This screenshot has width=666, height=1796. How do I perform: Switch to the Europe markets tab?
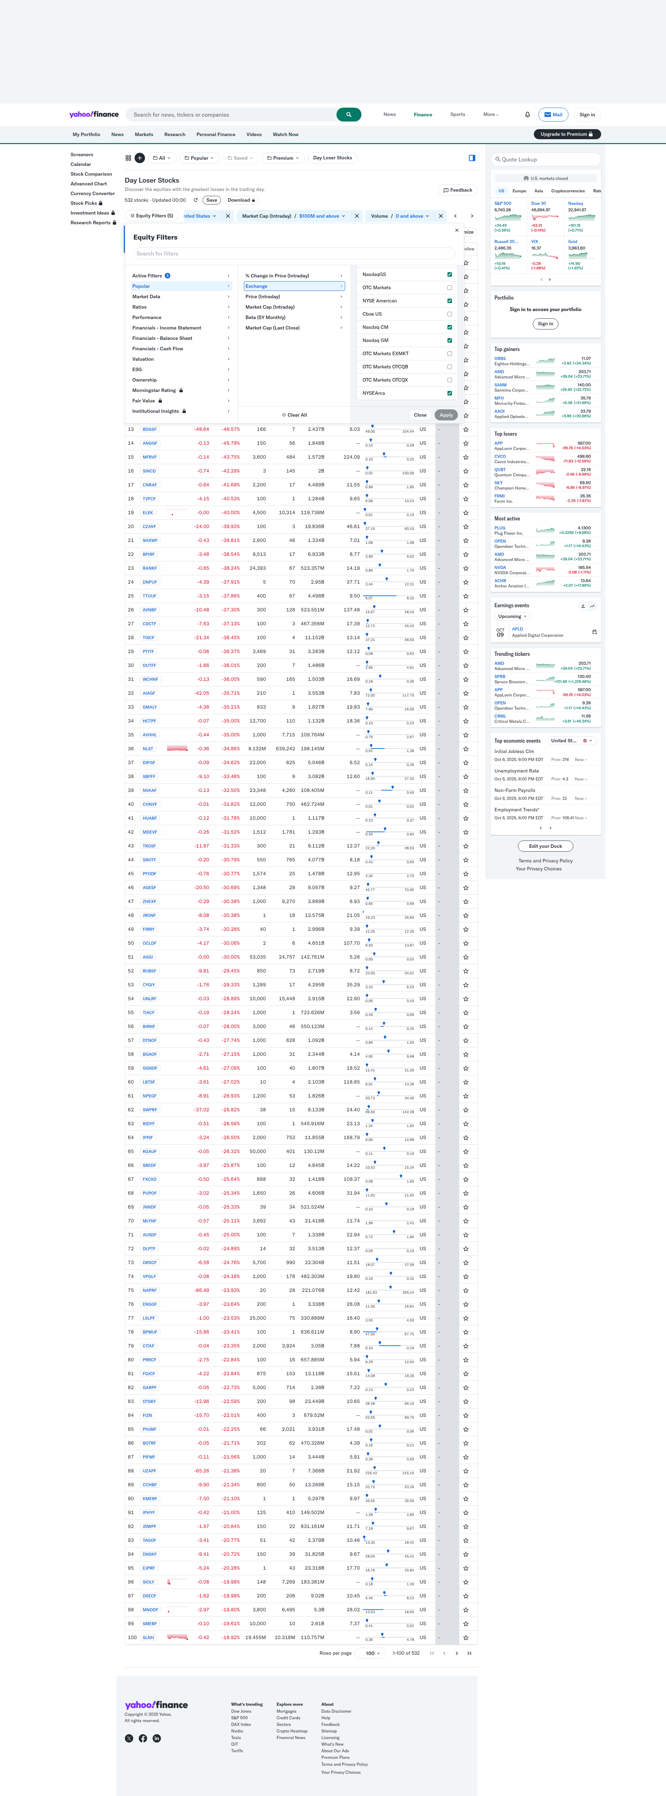[x=519, y=191]
